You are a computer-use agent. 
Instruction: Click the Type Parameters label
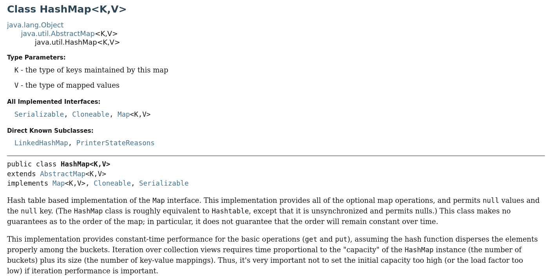[x=36, y=58]
